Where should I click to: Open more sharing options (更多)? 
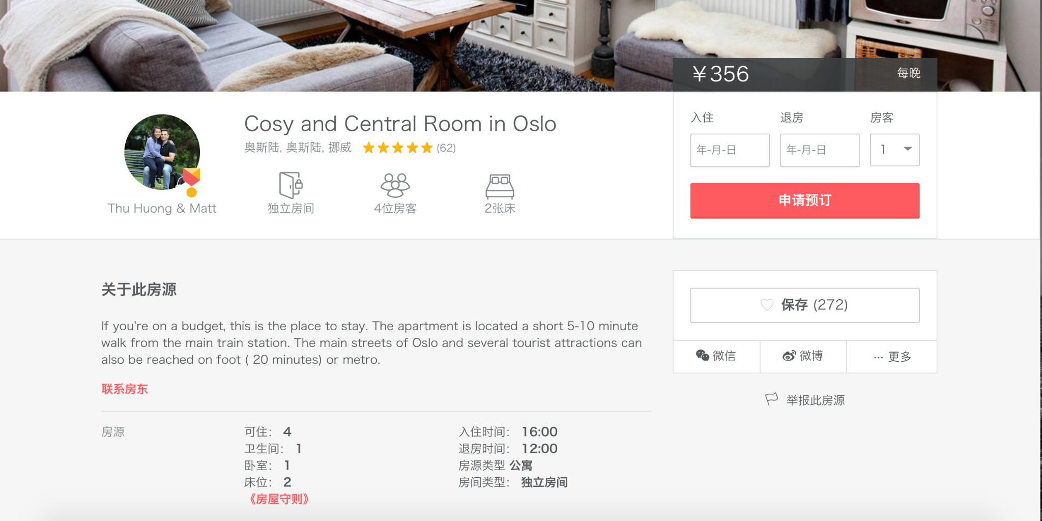[x=892, y=357]
